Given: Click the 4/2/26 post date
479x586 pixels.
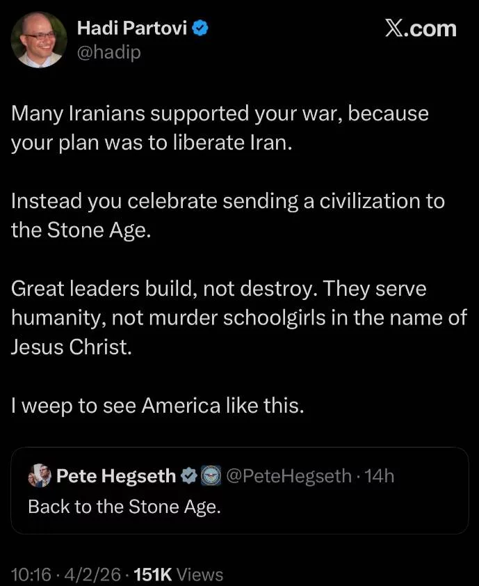Looking at the screenshot, I should coord(93,574).
